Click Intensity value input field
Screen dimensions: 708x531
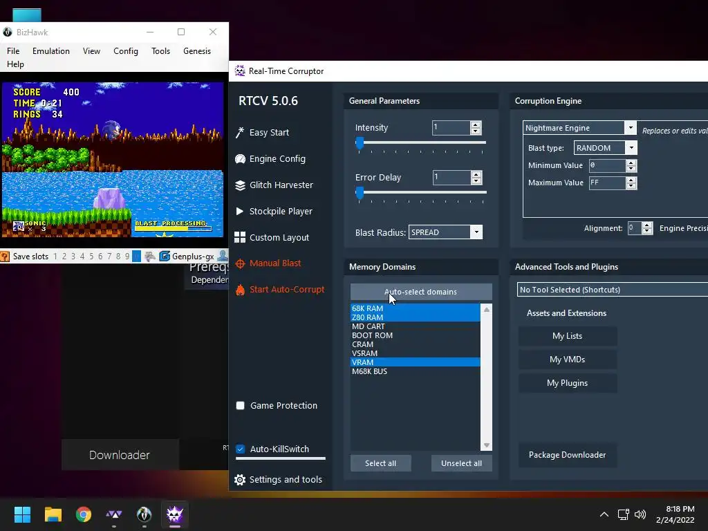click(x=451, y=128)
